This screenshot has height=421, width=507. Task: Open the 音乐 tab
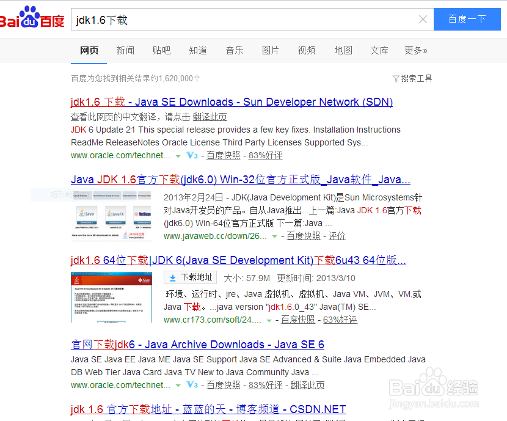pyautogui.click(x=235, y=51)
